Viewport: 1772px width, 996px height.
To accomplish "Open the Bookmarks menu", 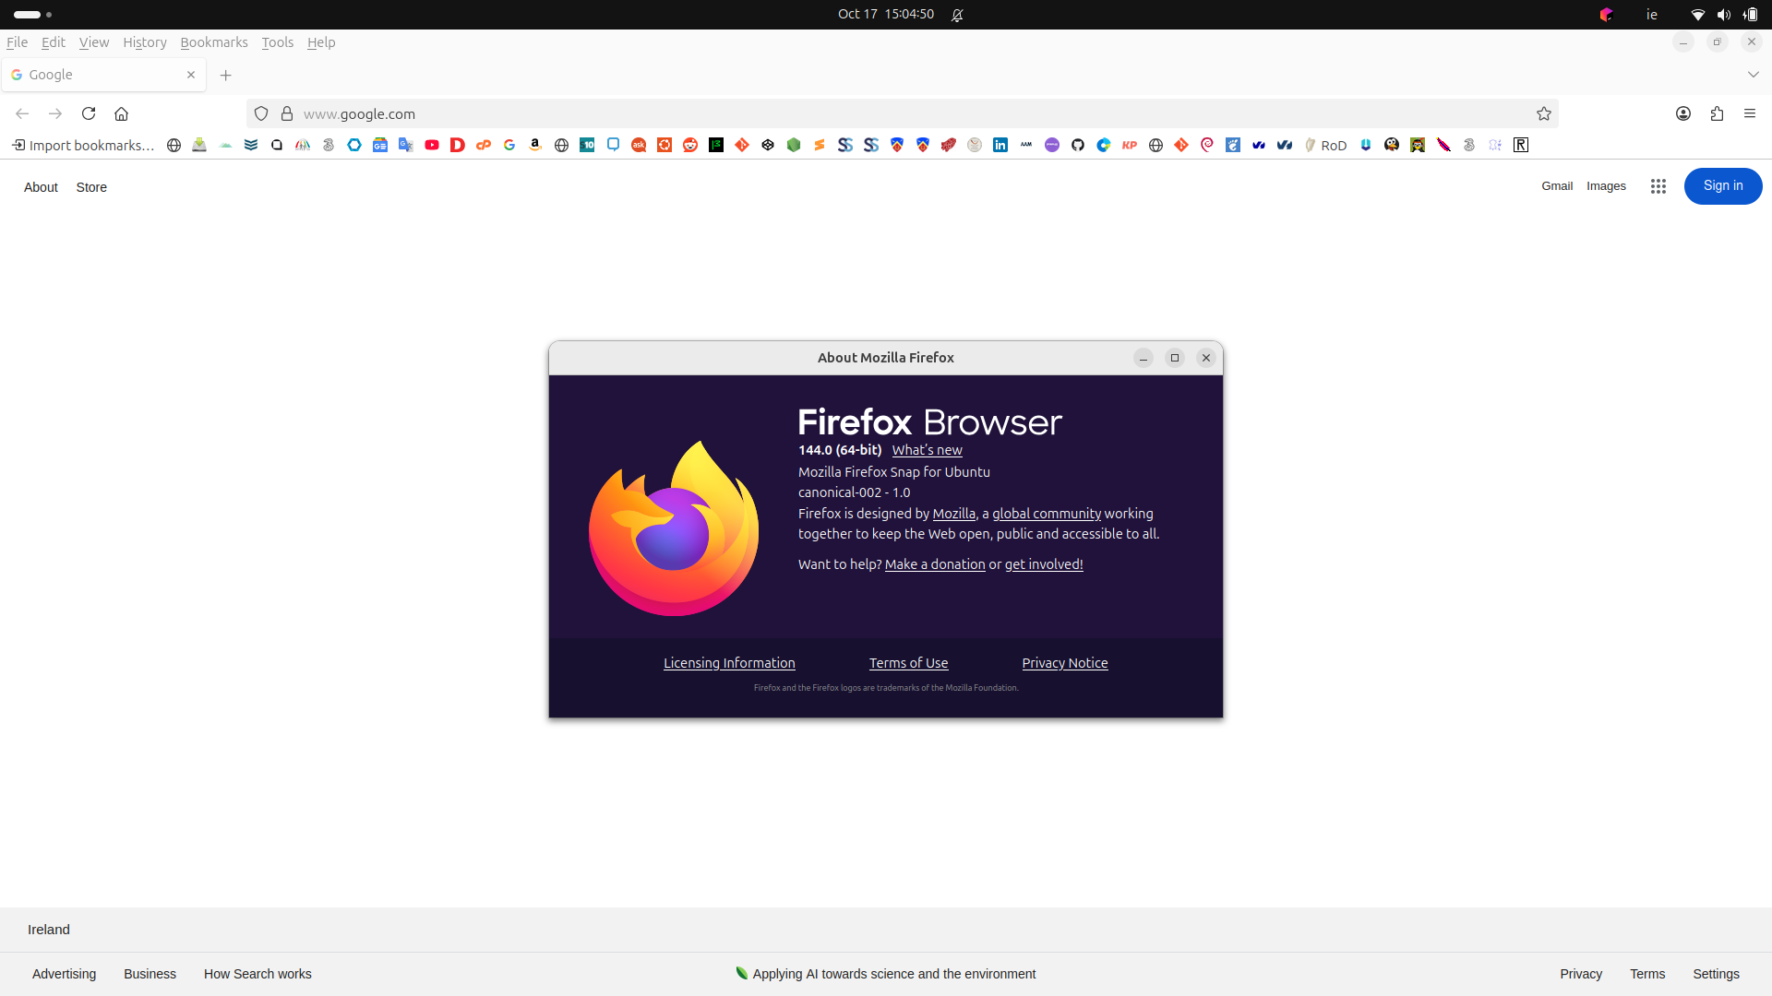I will (214, 42).
